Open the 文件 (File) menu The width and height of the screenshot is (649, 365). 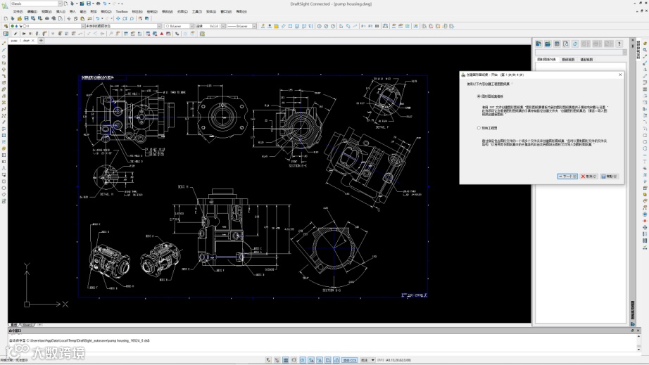(x=18, y=11)
